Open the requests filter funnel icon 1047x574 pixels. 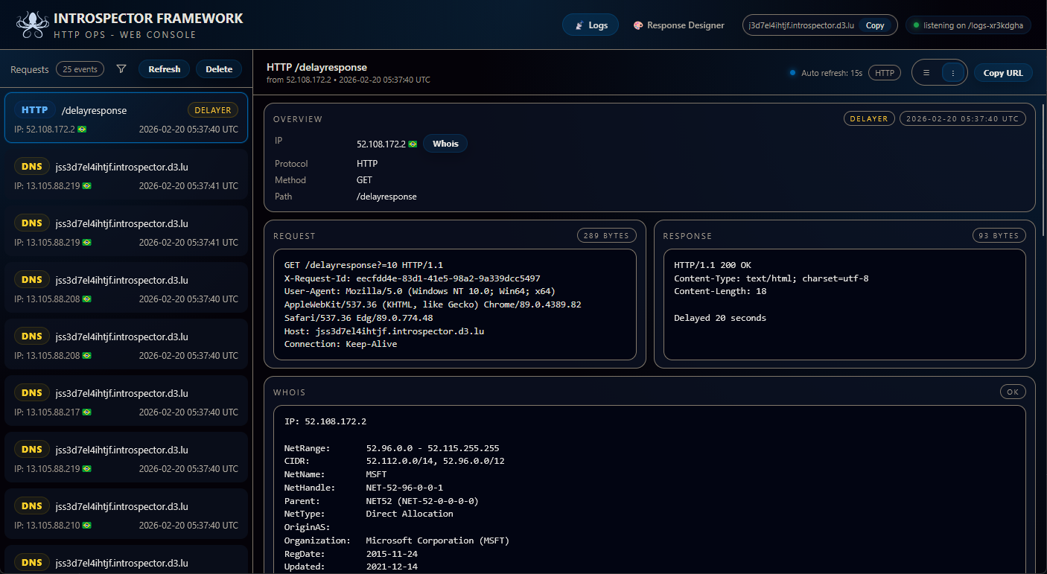point(121,69)
